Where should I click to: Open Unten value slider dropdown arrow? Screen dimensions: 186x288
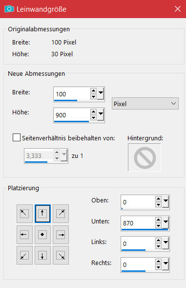coord(165,223)
